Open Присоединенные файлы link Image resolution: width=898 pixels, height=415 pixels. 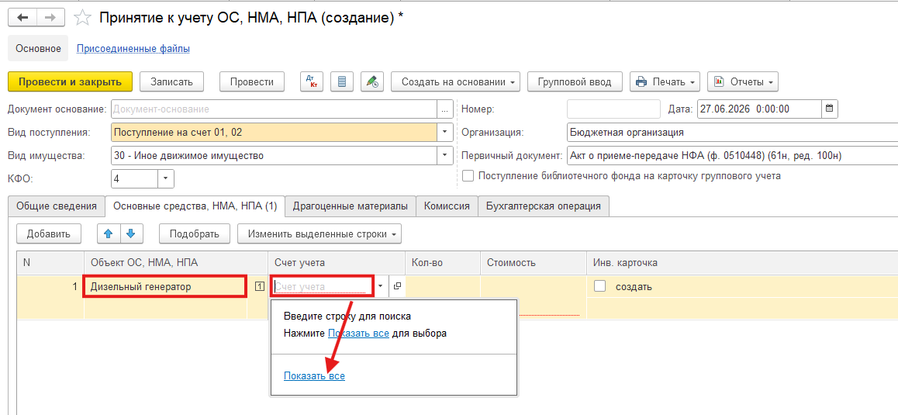(133, 49)
